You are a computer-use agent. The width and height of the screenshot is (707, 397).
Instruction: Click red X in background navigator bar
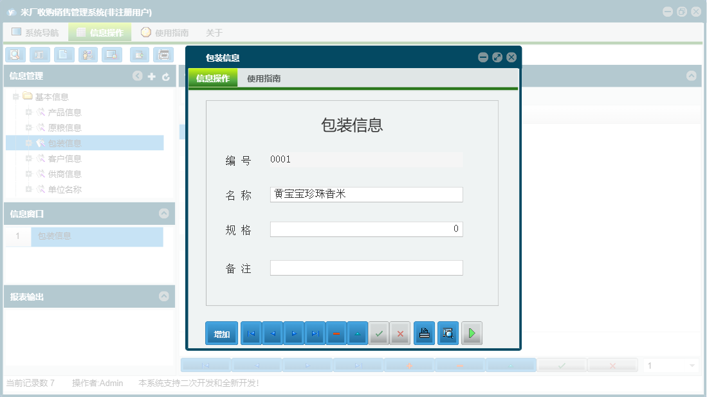613,366
